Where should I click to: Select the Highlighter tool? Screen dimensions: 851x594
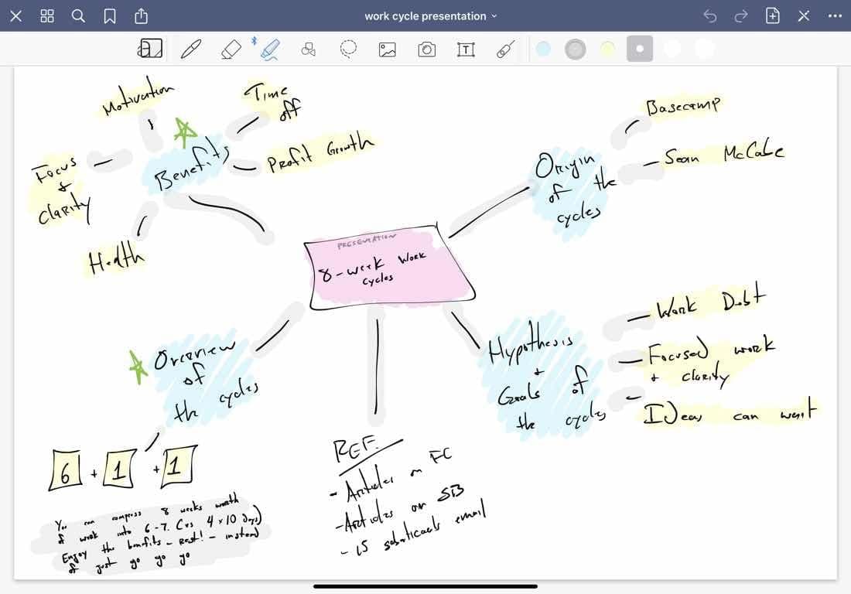(x=270, y=49)
